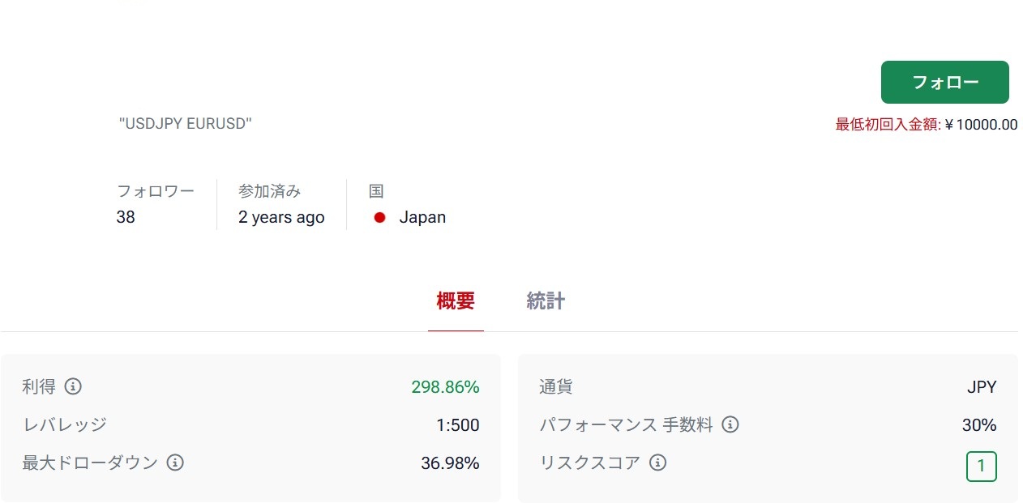1023x503 pixels.
Task: Click the "USDJPY EURUSD" description text
Action: (x=186, y=124)
